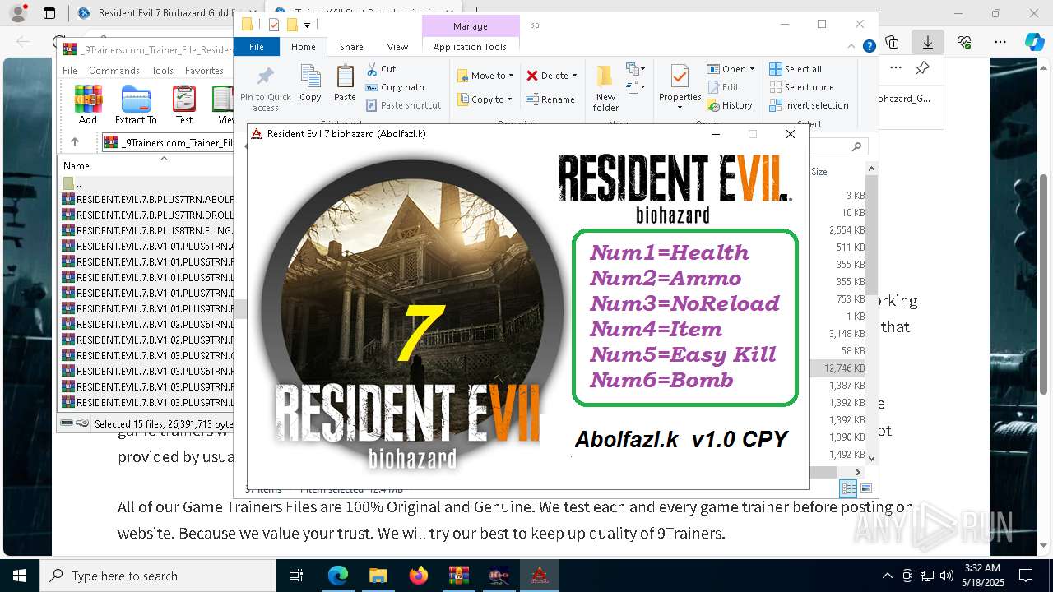Open Edge tab actions icon
This screenshot has width=1053, height=592.
pos(49,13)
